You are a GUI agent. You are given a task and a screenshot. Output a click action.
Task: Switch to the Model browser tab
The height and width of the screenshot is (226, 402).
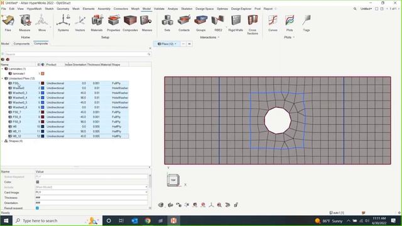point(5,43)
